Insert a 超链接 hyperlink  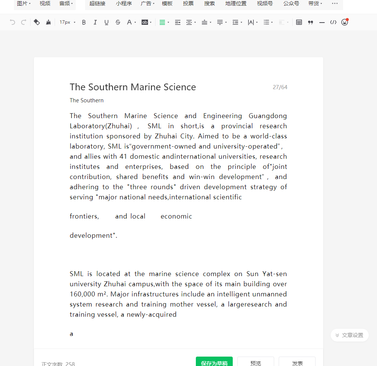tap(98, 3)
